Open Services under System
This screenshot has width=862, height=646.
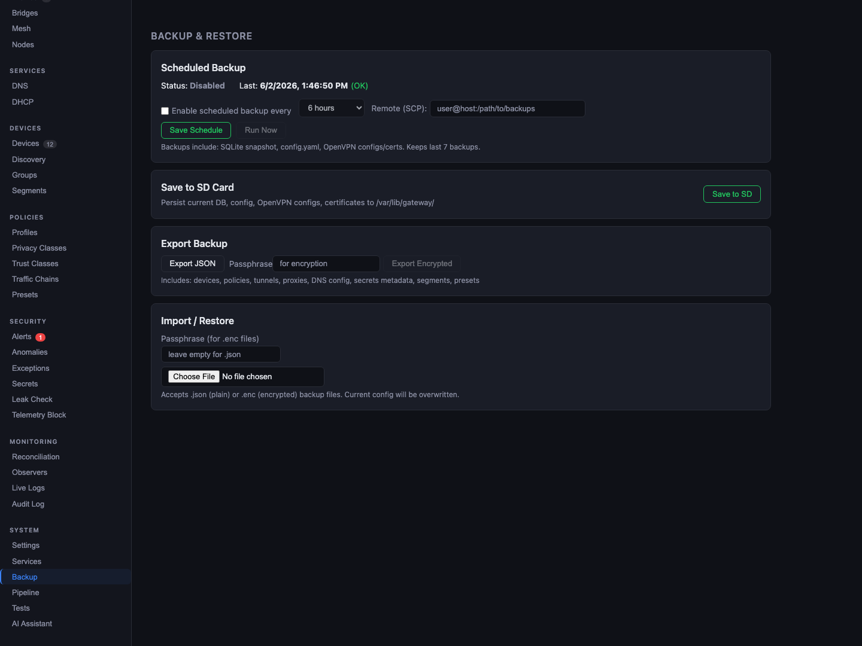click(x=27, y=562)
